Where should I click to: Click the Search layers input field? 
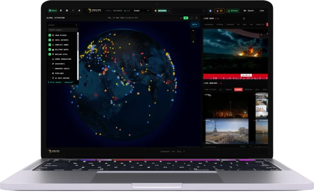[62, 30]
